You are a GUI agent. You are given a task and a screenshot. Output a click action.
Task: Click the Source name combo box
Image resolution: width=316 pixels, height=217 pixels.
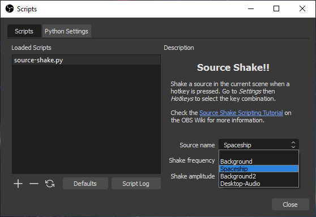point(259,145)
